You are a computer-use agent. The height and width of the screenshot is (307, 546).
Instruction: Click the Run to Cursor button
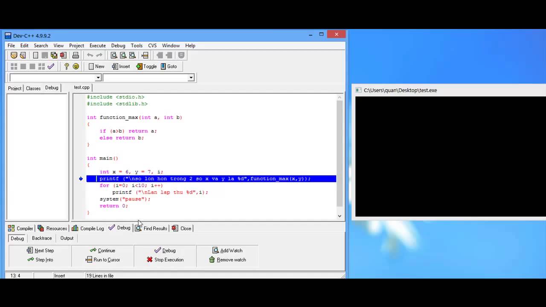[x=102, y=260]
